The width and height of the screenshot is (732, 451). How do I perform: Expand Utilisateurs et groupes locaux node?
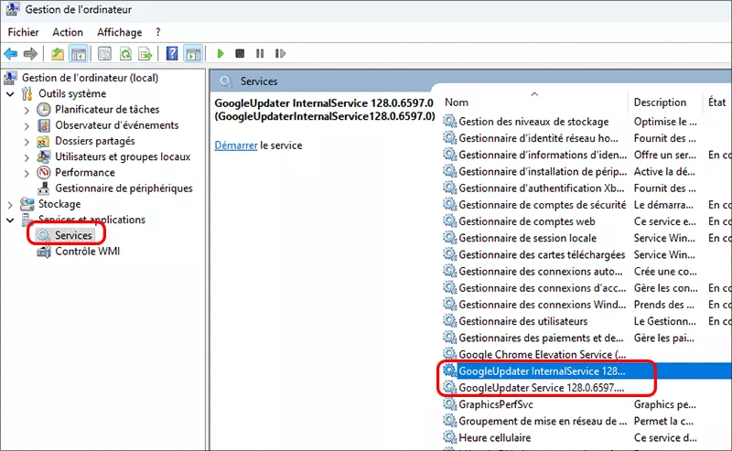pos(27,157)
